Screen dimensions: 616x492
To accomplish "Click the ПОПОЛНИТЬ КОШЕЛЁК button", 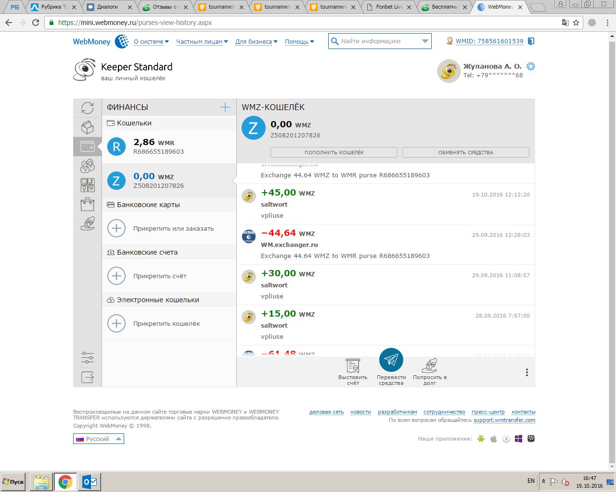I will click(334, 152).
